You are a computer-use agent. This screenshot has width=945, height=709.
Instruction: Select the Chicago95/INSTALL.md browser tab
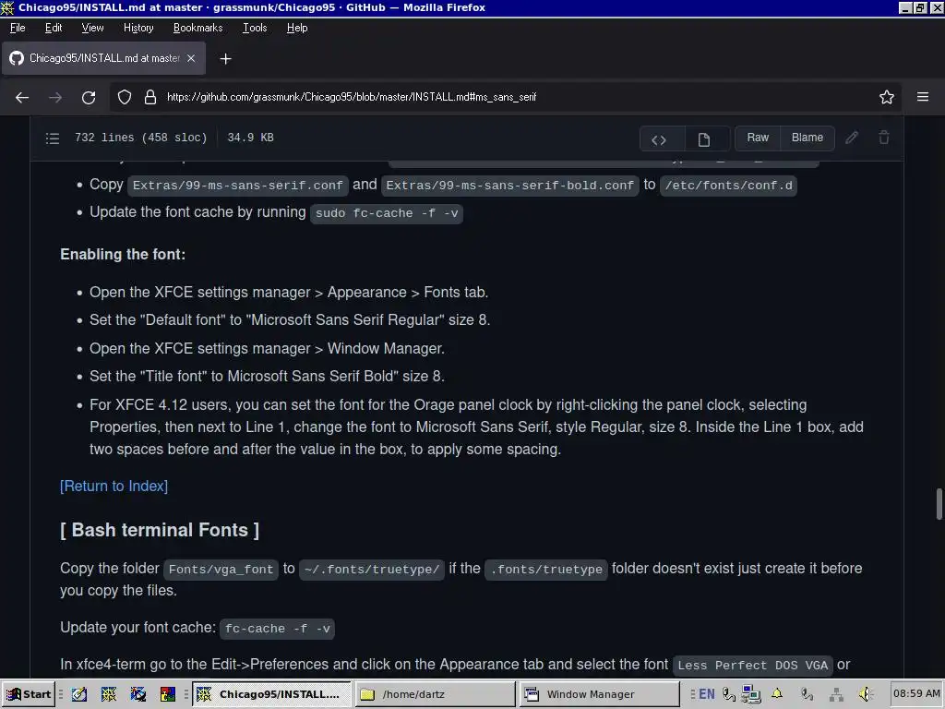103,58
